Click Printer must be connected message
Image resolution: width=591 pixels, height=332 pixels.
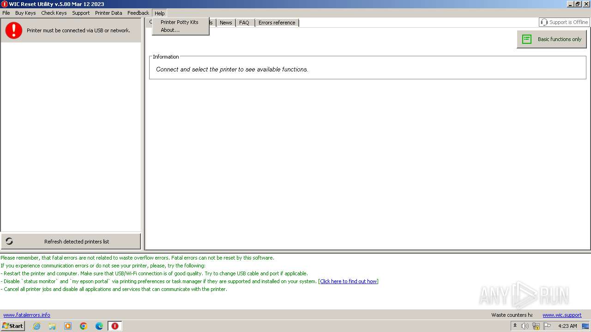tap(78, 30)
